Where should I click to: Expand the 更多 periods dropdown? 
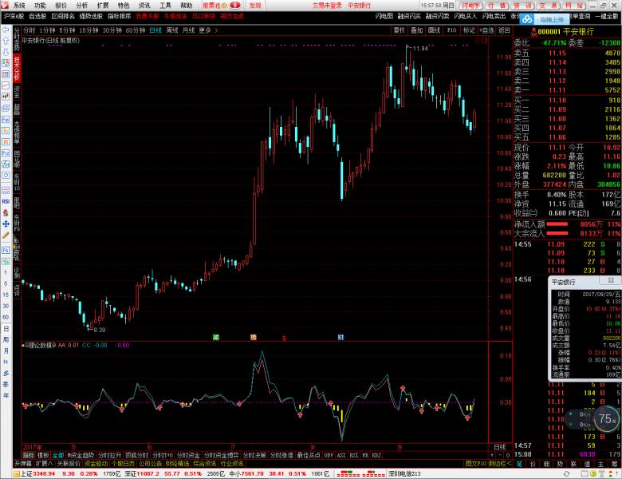coord(208,30)
